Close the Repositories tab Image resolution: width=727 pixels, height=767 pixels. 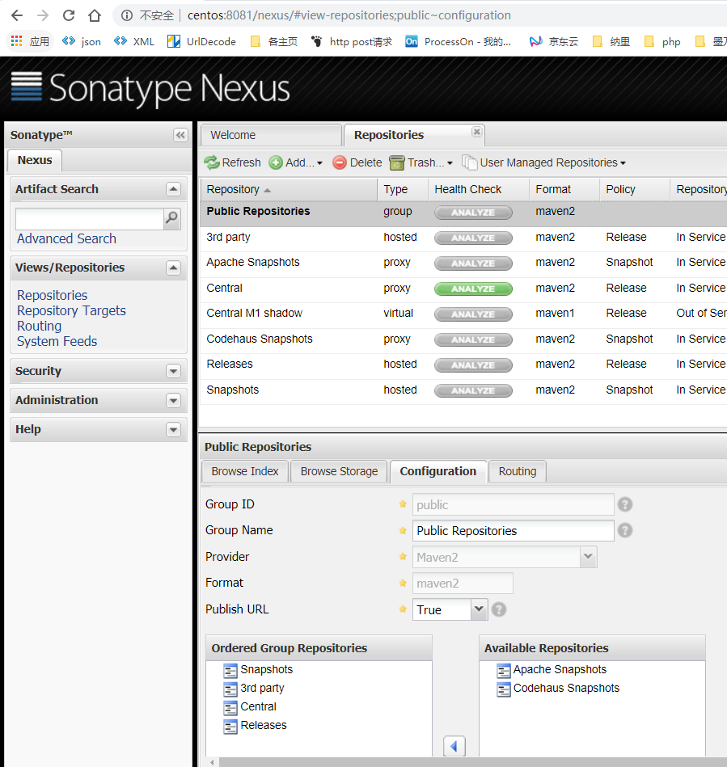(476, 132)
